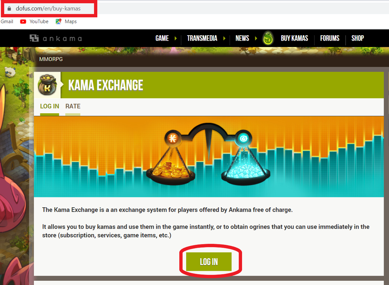Screen dimensions: 389x285
Task: Click the MMORPG breadcrumb text
Action: (x=51, y=59)
